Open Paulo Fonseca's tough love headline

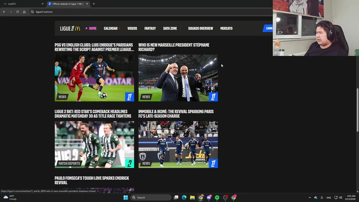coord(92,180)
